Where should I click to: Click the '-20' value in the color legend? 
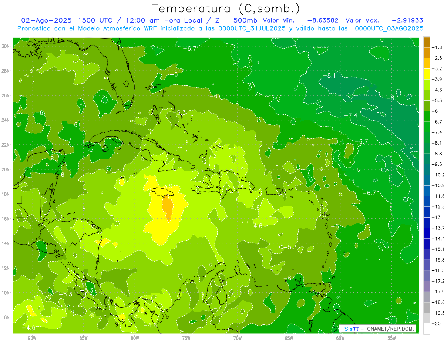coord(437,323)
